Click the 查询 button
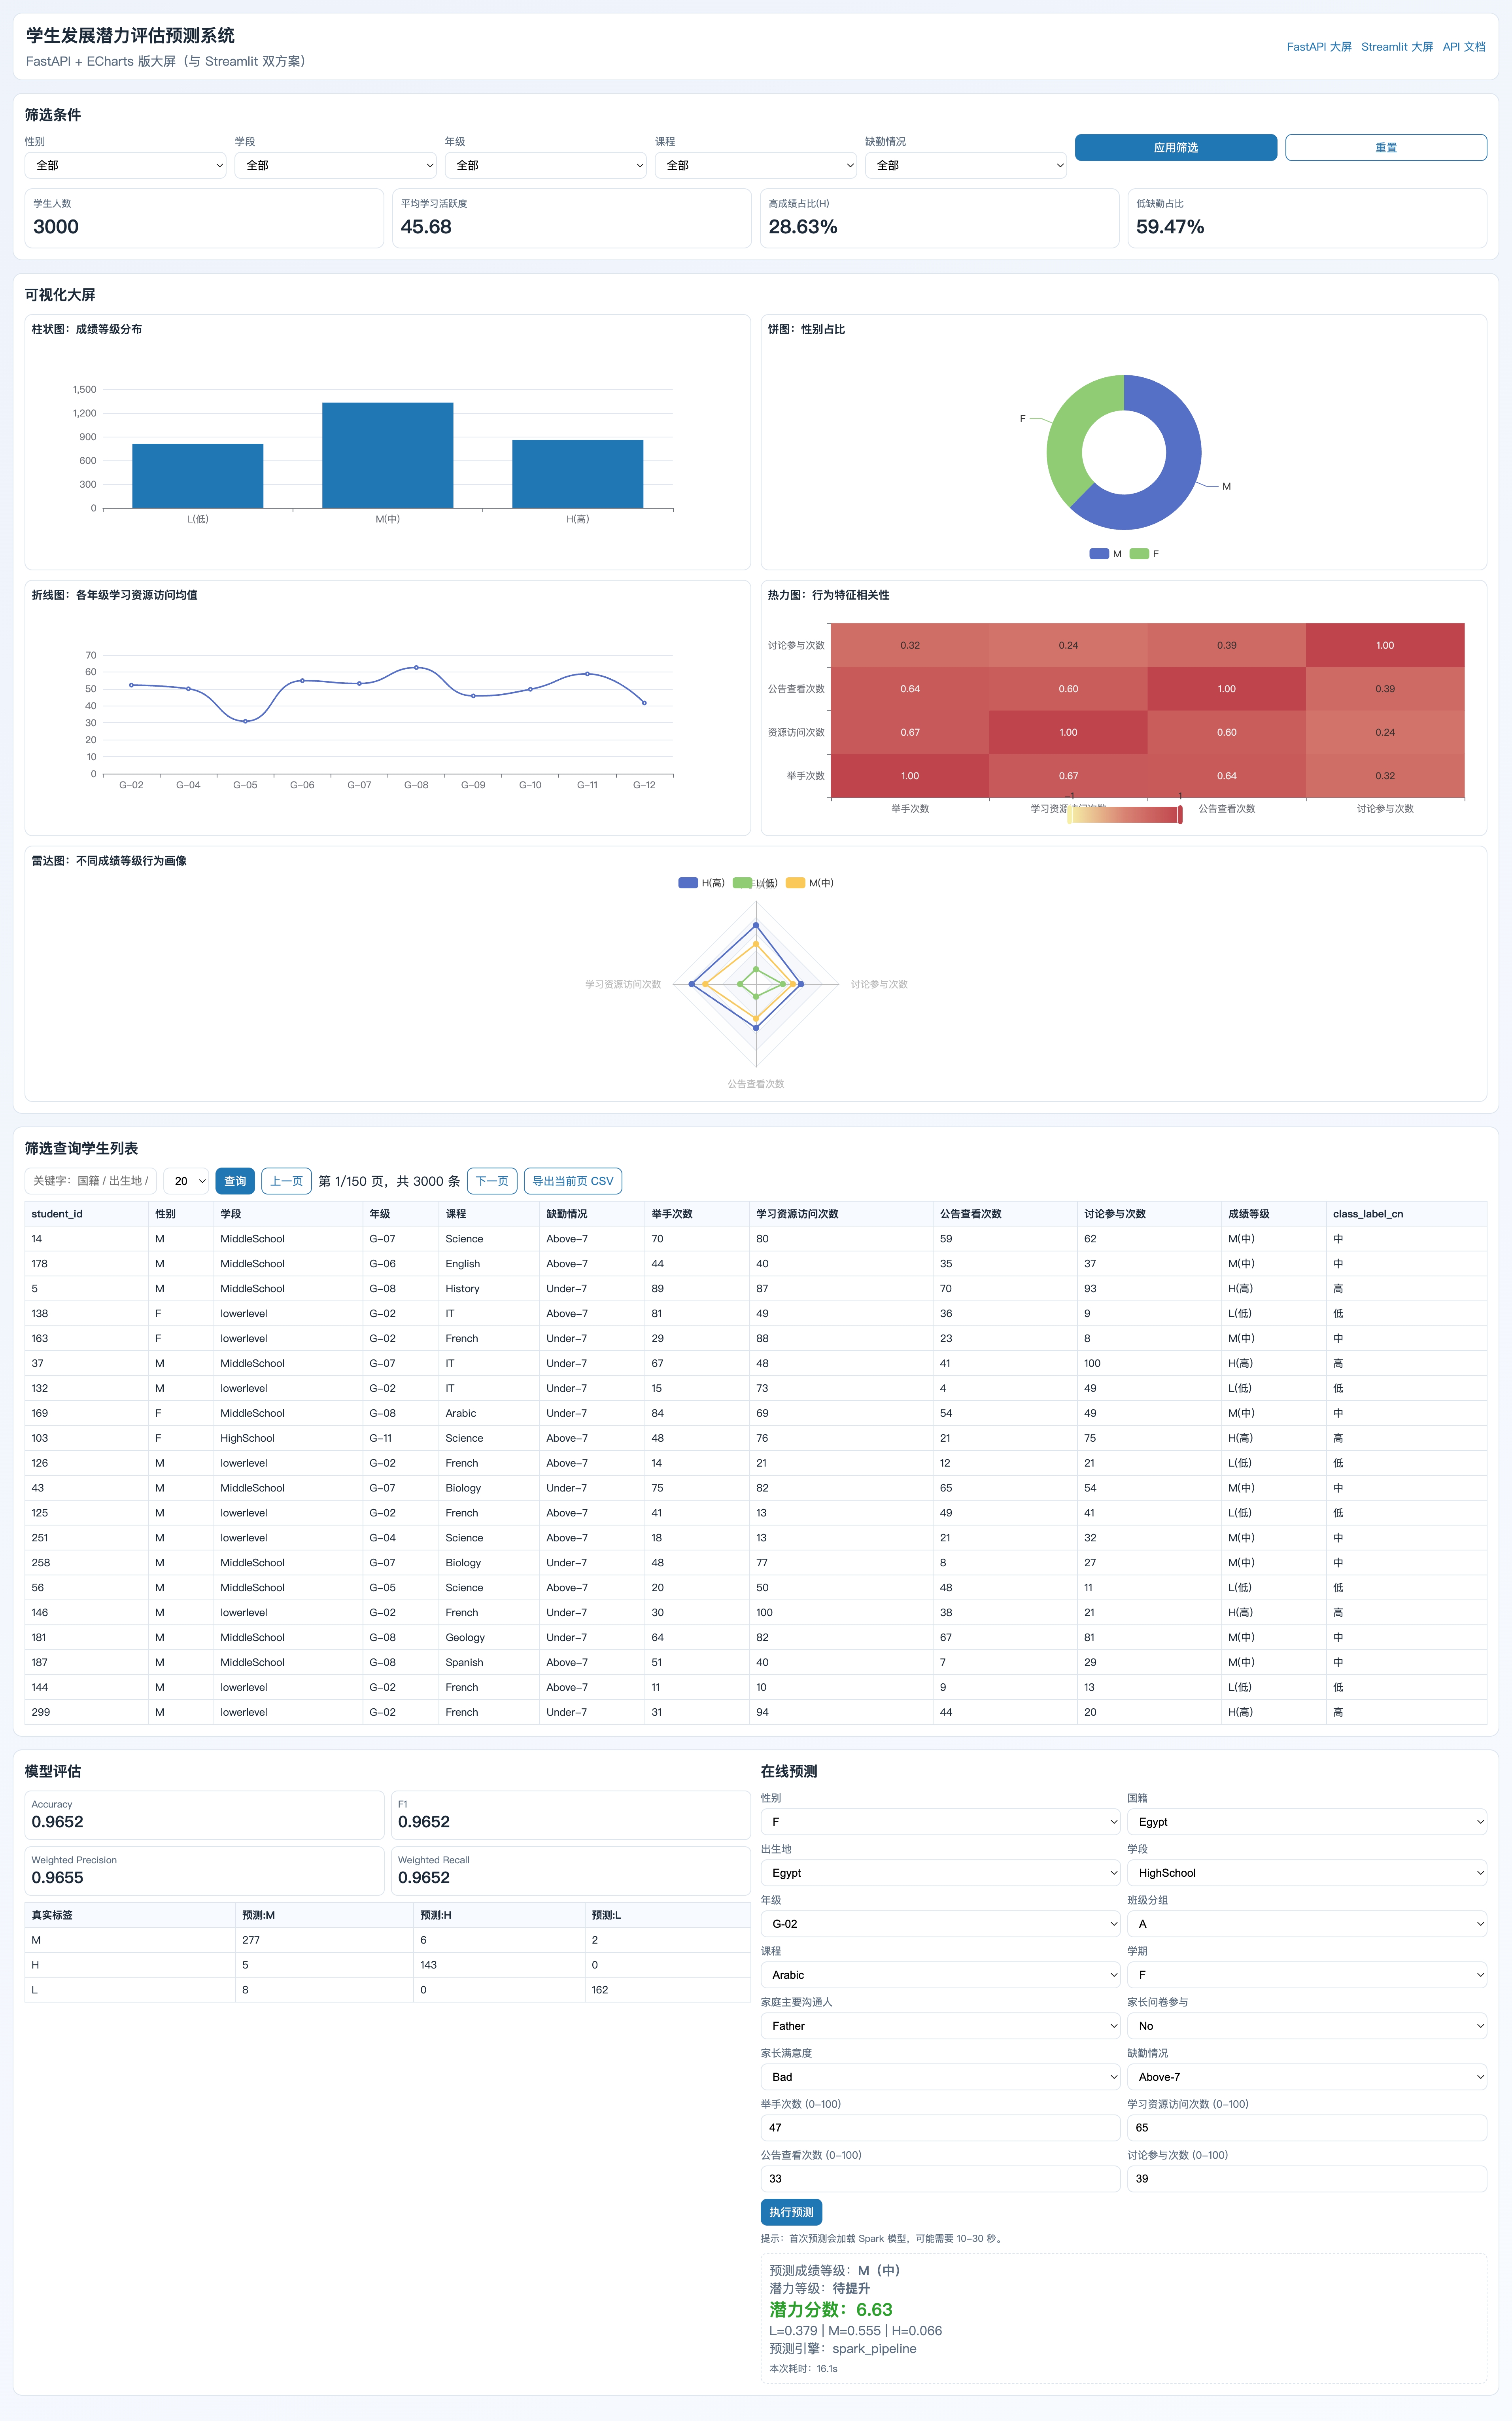 (235, 1181)
